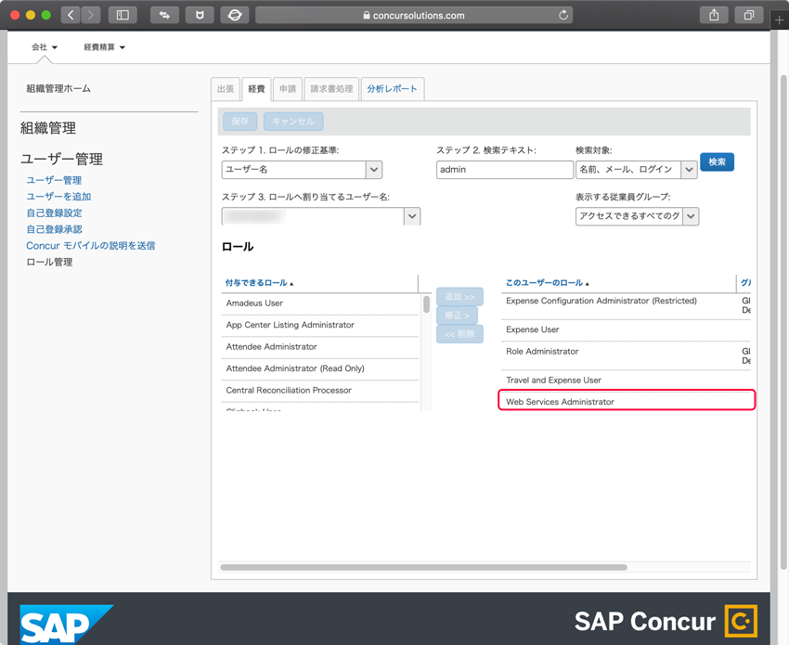Click the globe extension icon in toolbar
The image size is (789, 645).
click(x=235, y=15)
